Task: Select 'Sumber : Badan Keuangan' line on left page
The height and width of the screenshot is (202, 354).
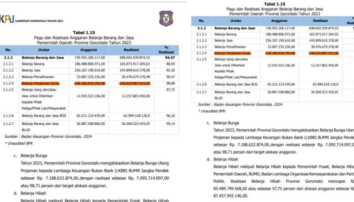Action: (48, 137)
